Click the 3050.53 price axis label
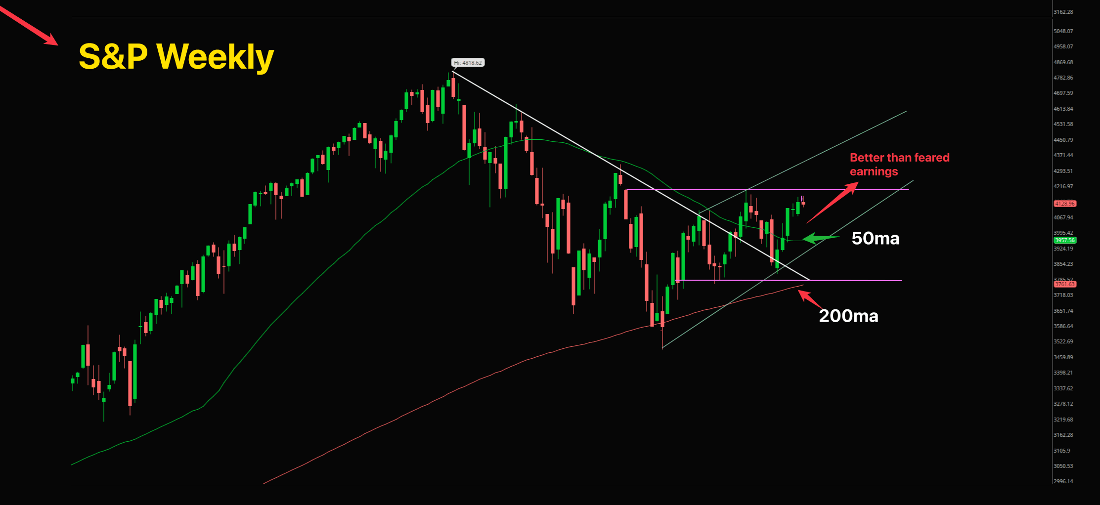 (x=1063, y=466)
